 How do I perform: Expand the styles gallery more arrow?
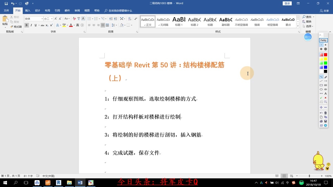(298, 25)
